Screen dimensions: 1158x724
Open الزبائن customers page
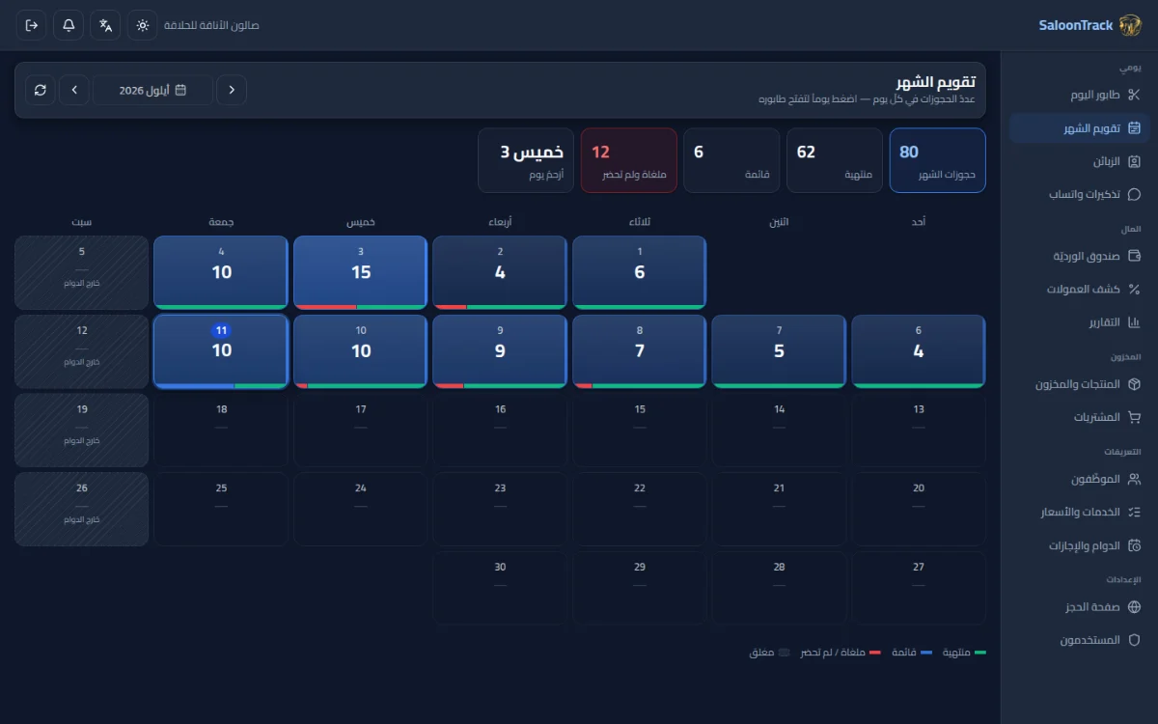coord(1080,161)
